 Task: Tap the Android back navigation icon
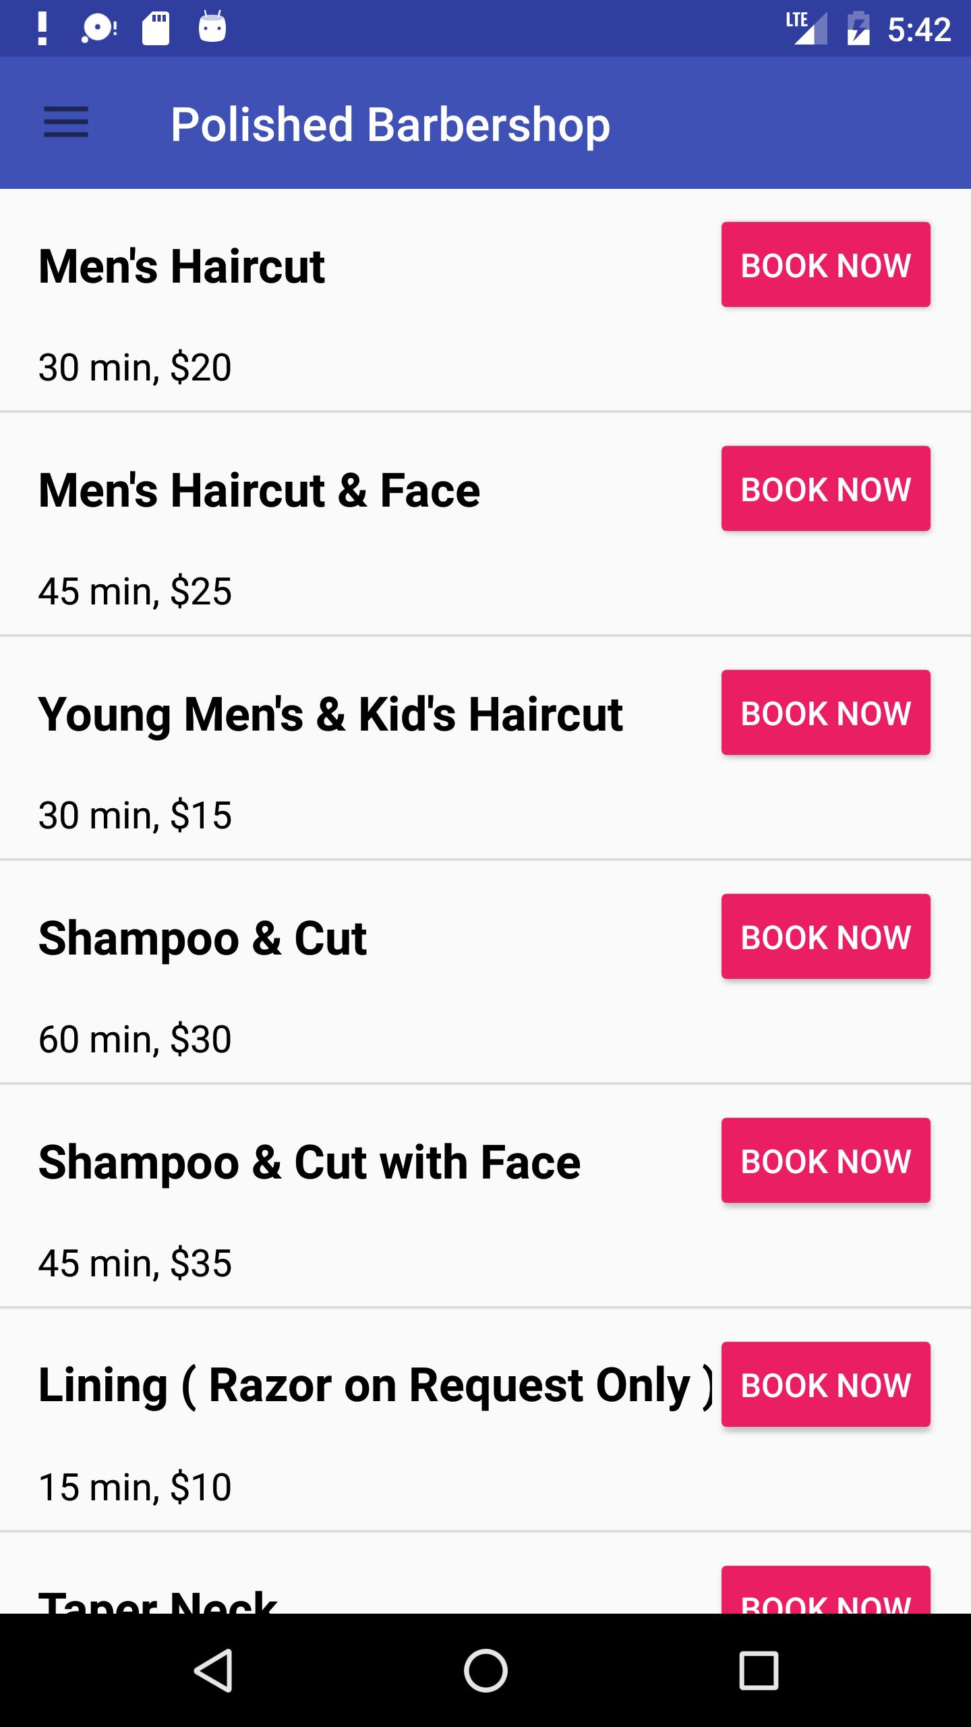tap(214, 1670)
